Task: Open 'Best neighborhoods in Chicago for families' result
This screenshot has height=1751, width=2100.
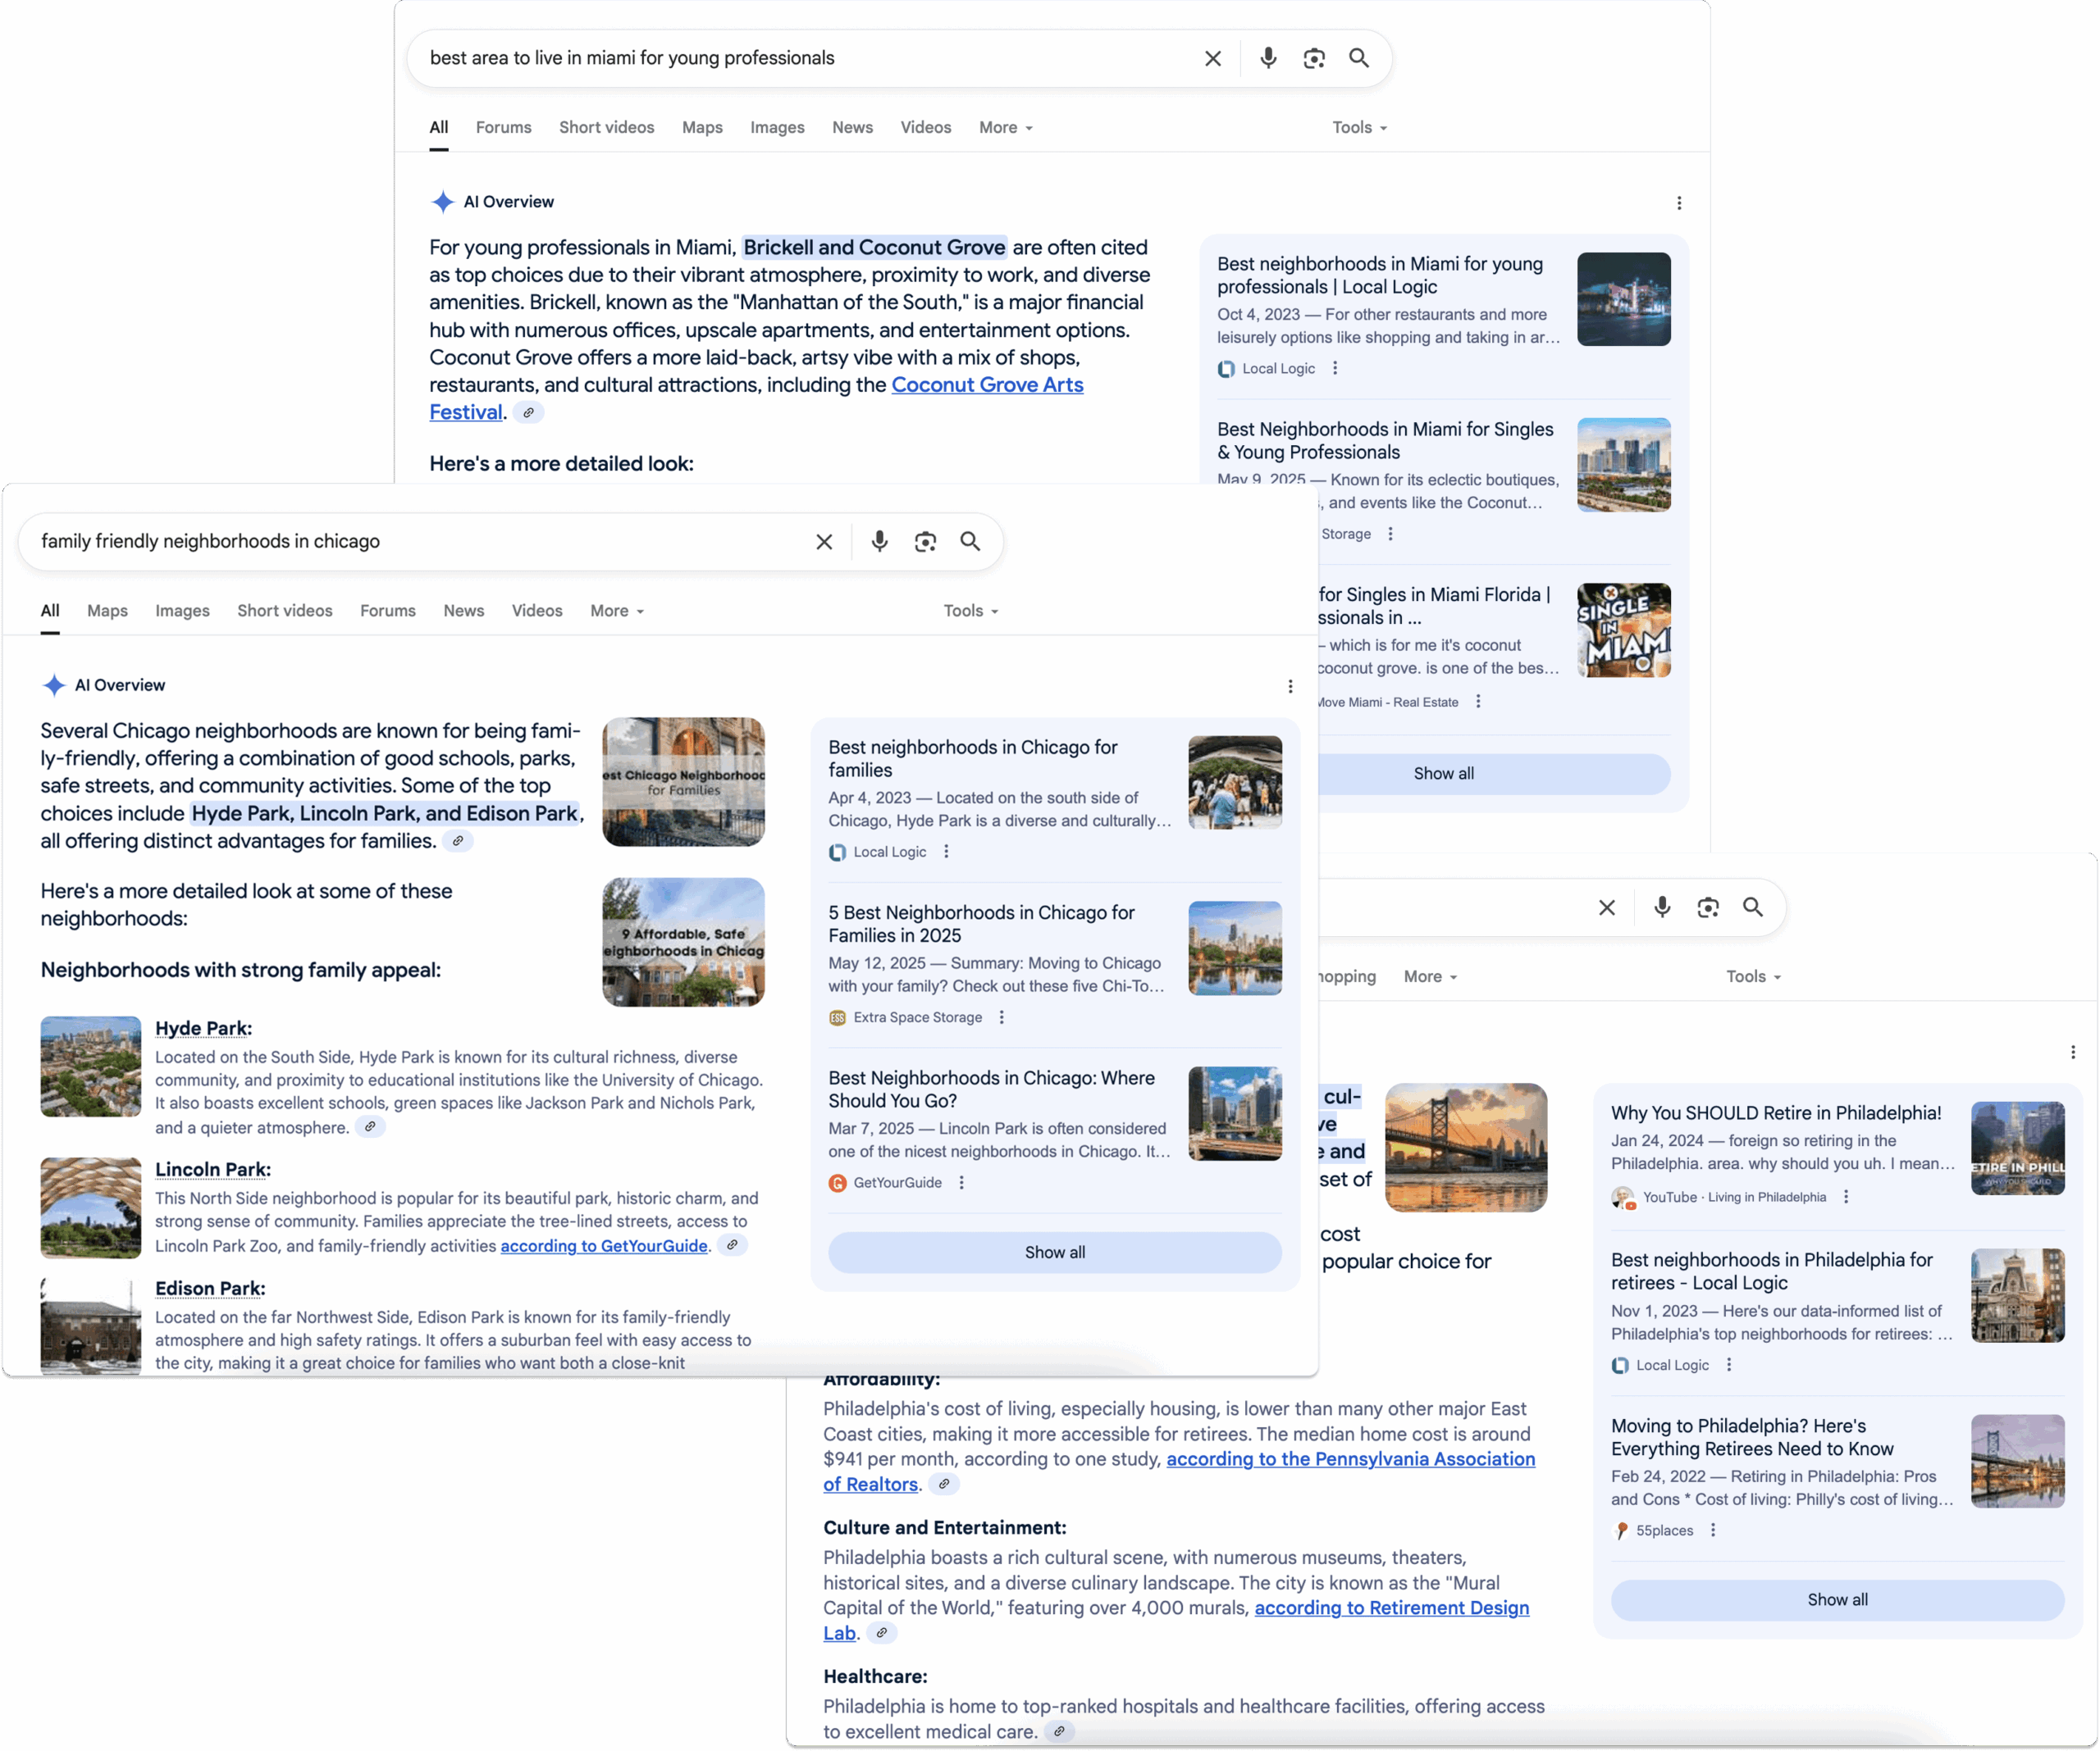Action: coord(972,758)
